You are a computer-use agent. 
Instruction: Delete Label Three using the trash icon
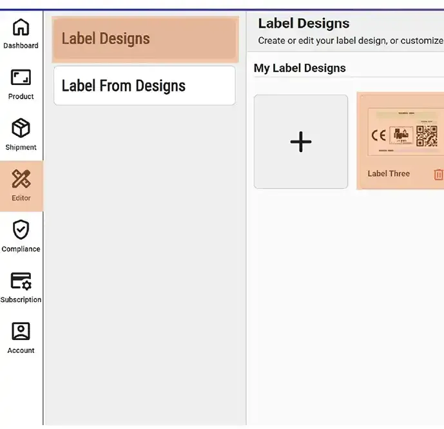(x=438, y=175)
